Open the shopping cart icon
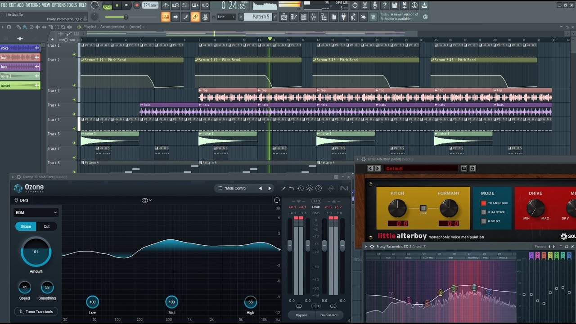This screenshot has width=576, height=324. tap(373, 17)
